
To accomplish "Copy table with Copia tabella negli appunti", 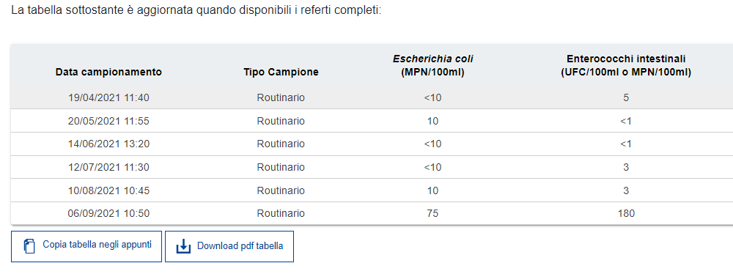I will pos(86,246).
